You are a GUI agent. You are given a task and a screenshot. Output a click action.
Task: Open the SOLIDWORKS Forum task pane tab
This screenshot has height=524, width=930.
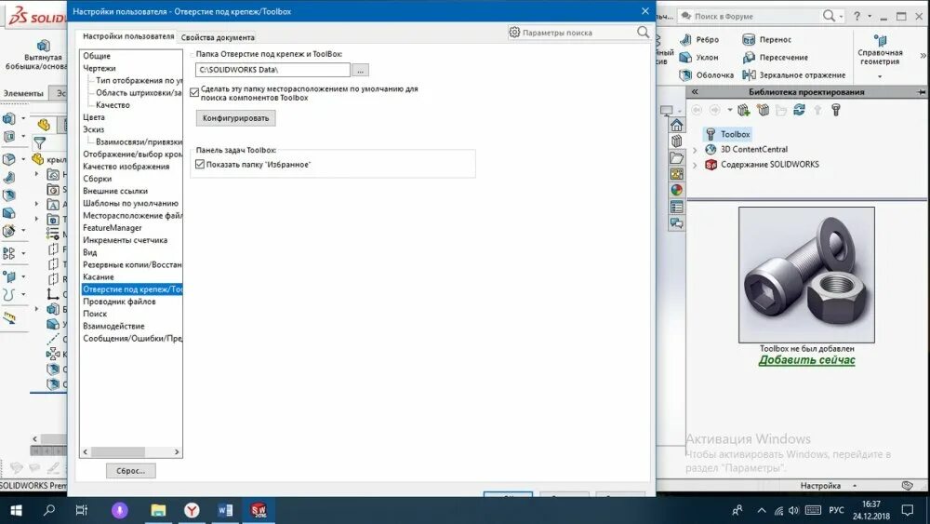tap(677, 223)
